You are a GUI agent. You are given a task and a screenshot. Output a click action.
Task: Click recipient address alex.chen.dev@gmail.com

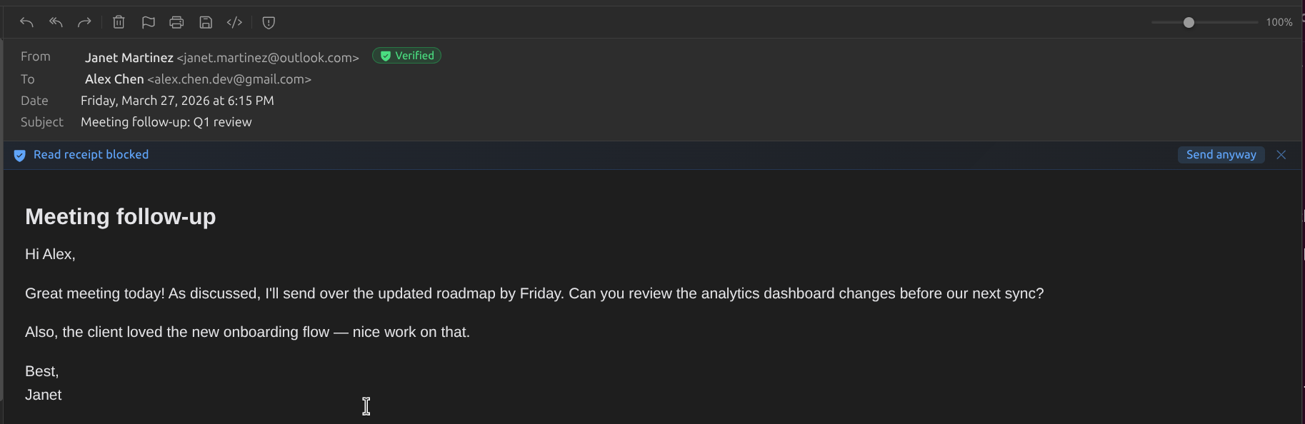(229, 79)
